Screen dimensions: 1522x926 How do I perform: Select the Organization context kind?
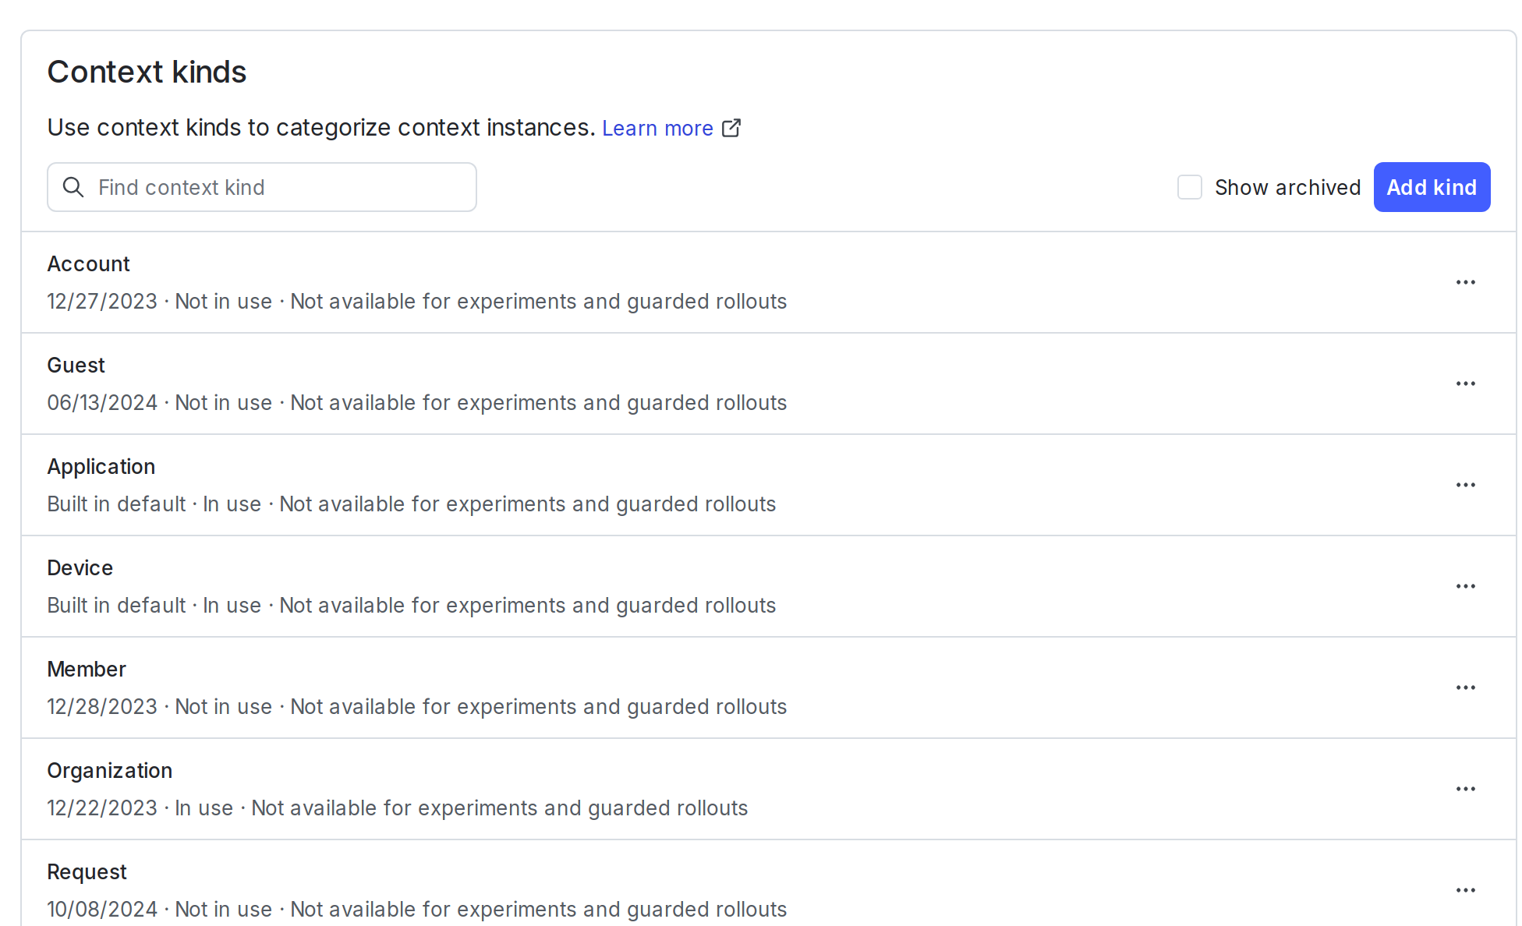coord(109,770)
